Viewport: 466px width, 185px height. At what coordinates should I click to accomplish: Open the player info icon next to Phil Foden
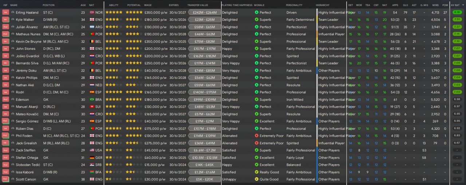tap(13, 136)
